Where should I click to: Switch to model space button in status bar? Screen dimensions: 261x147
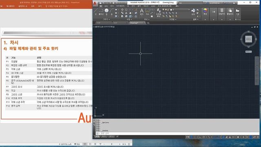pyautogui.click(x=188, y=137)
